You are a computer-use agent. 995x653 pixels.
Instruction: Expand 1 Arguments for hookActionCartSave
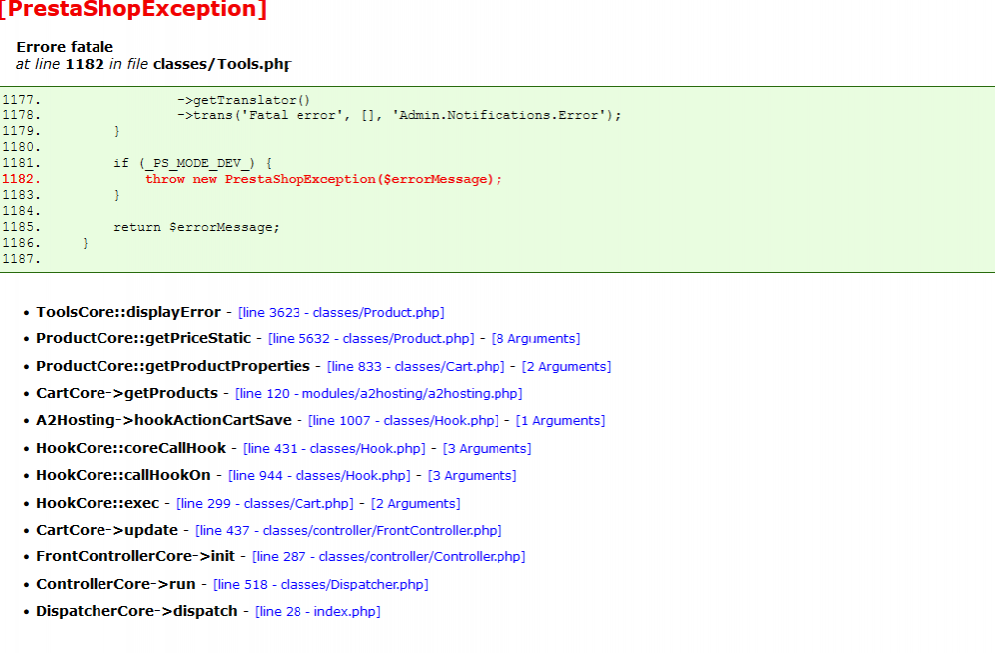[x=560, y=421]
